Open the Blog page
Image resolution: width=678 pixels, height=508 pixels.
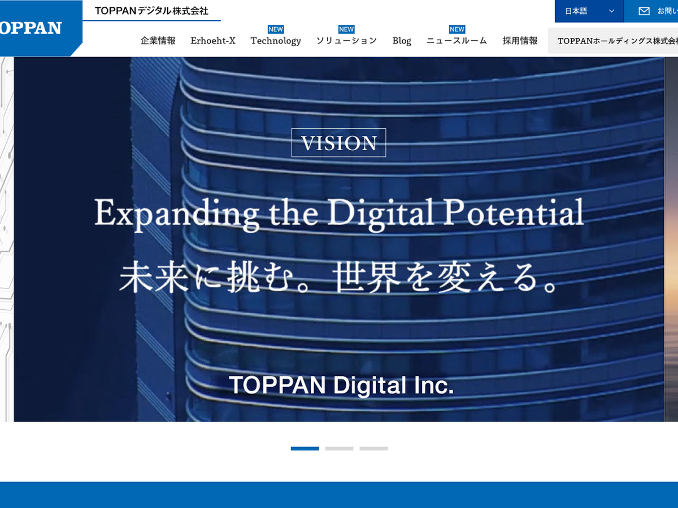coord(402,41)
